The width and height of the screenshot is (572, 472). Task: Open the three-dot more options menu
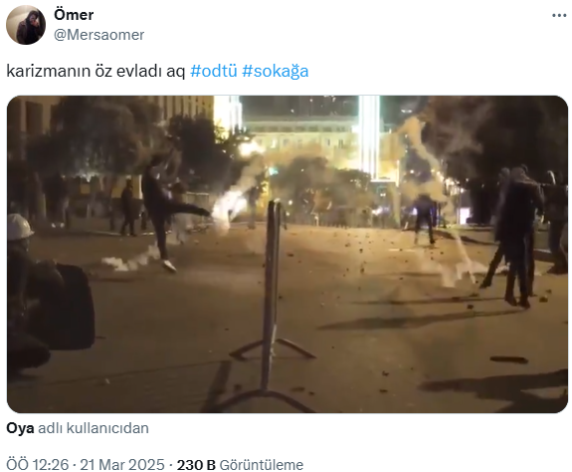click(559, 15)
